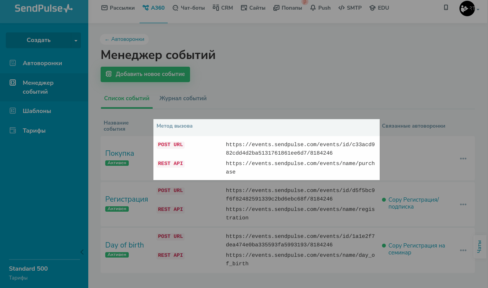Image resolution: width=488 pixels, height=288 pixels.
Task: Open the Рассылки section
Action: [118, 8]
